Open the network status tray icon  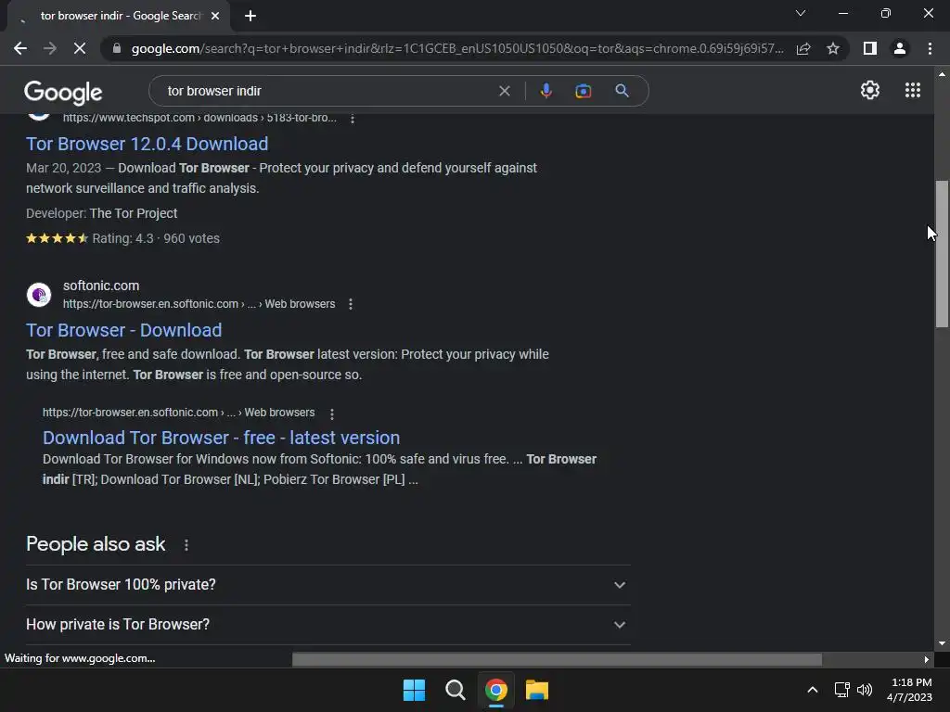pos(841,690)
